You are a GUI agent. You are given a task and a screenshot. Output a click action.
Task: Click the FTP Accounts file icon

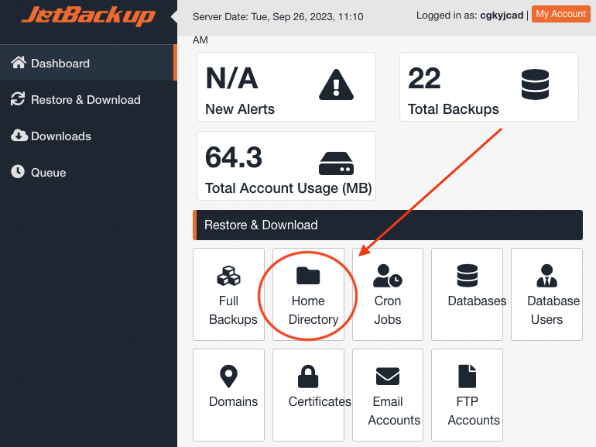tap(468, 377)
